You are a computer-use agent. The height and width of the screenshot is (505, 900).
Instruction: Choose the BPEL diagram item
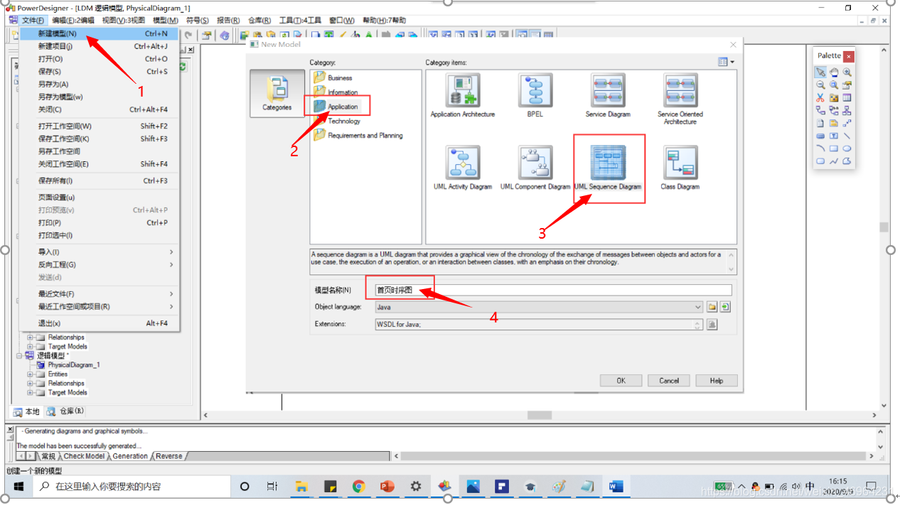point(535,96)
